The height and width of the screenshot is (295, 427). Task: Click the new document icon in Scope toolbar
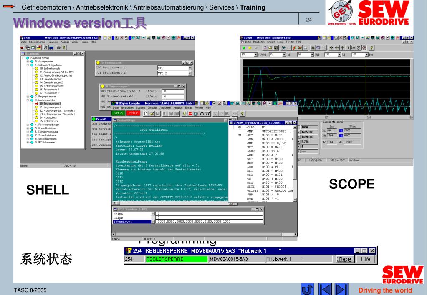click(265, 48)
